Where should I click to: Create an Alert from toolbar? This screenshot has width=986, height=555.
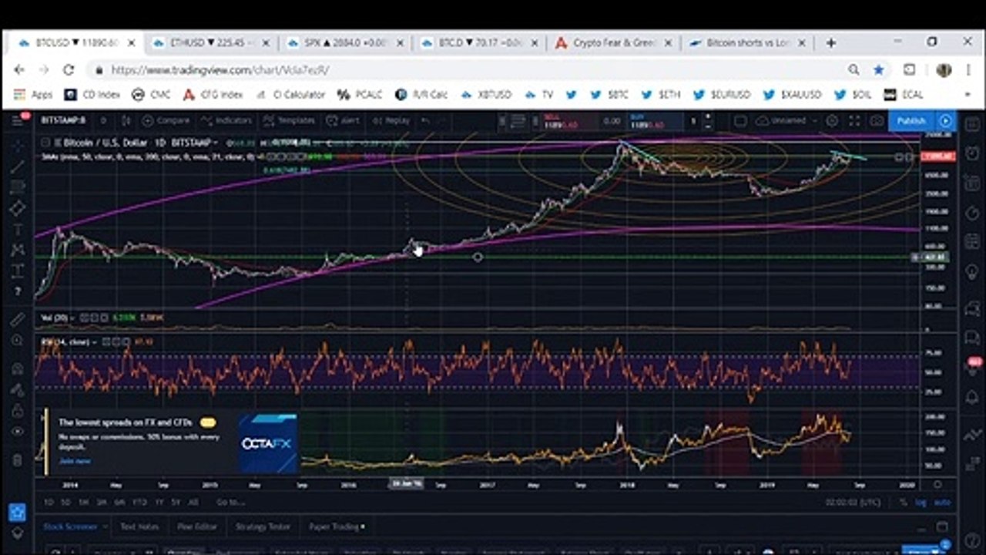click(343, 121)
